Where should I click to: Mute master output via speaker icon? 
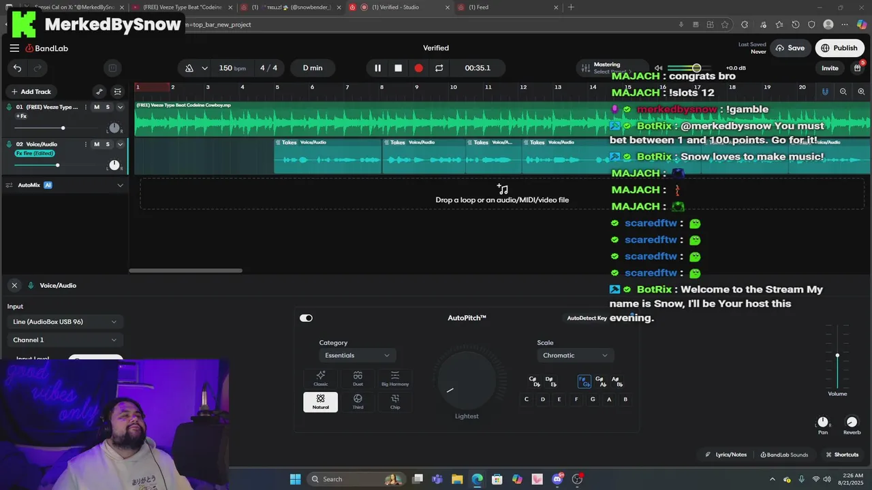(658, 68)
